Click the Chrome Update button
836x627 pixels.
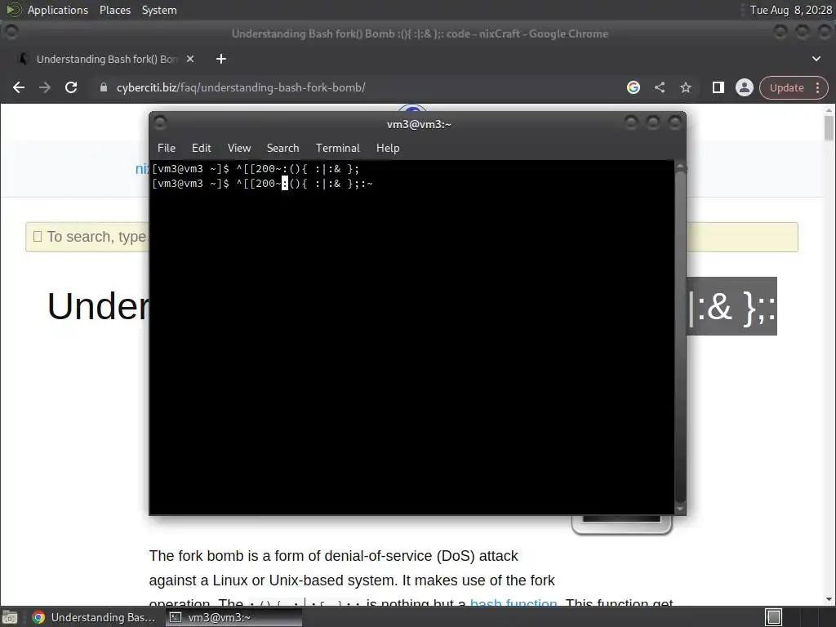[x=786, y=88]
